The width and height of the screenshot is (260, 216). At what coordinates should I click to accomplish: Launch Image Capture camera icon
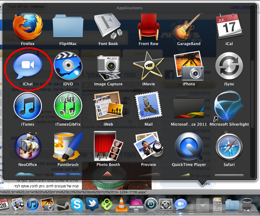pyautogui.click(x=108, y=68)
